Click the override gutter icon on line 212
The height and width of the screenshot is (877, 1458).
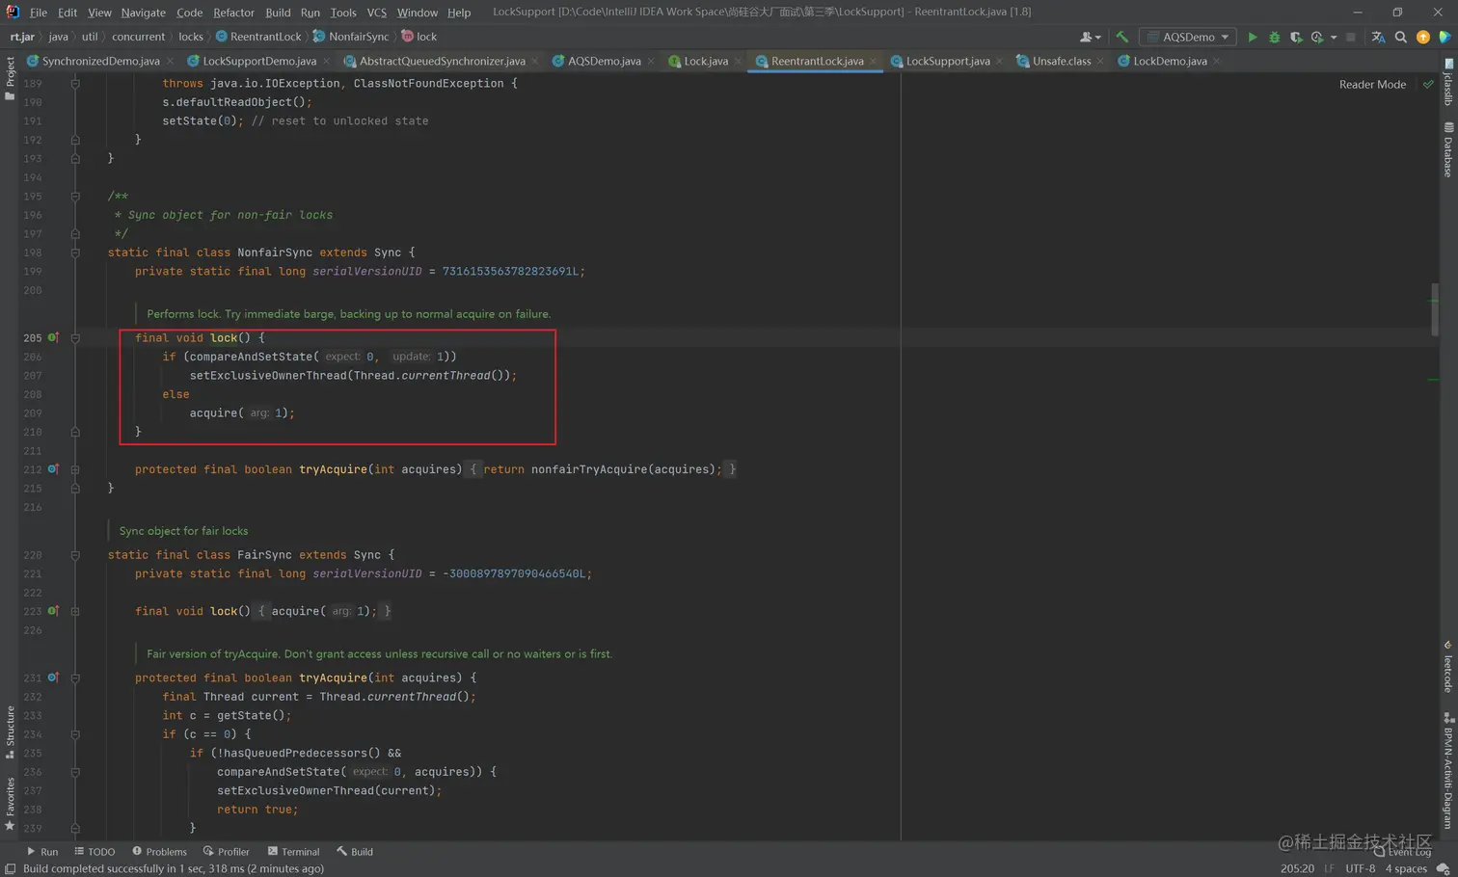(53, 469)
